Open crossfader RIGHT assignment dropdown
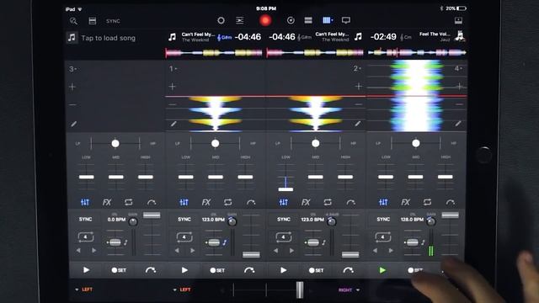Image resolution: width=539 pixels, height=303 pixels. pos(349,290)
